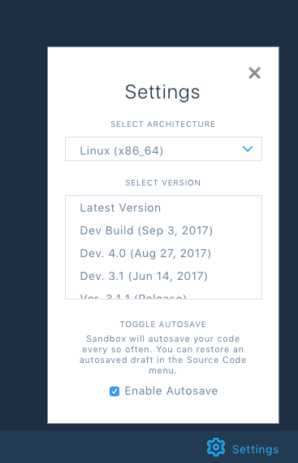
Task: Click the SELECT ARCHITECTURE label
Action: point(163,124)
